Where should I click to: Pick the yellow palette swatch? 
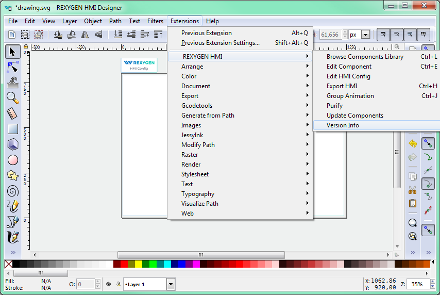139,264
